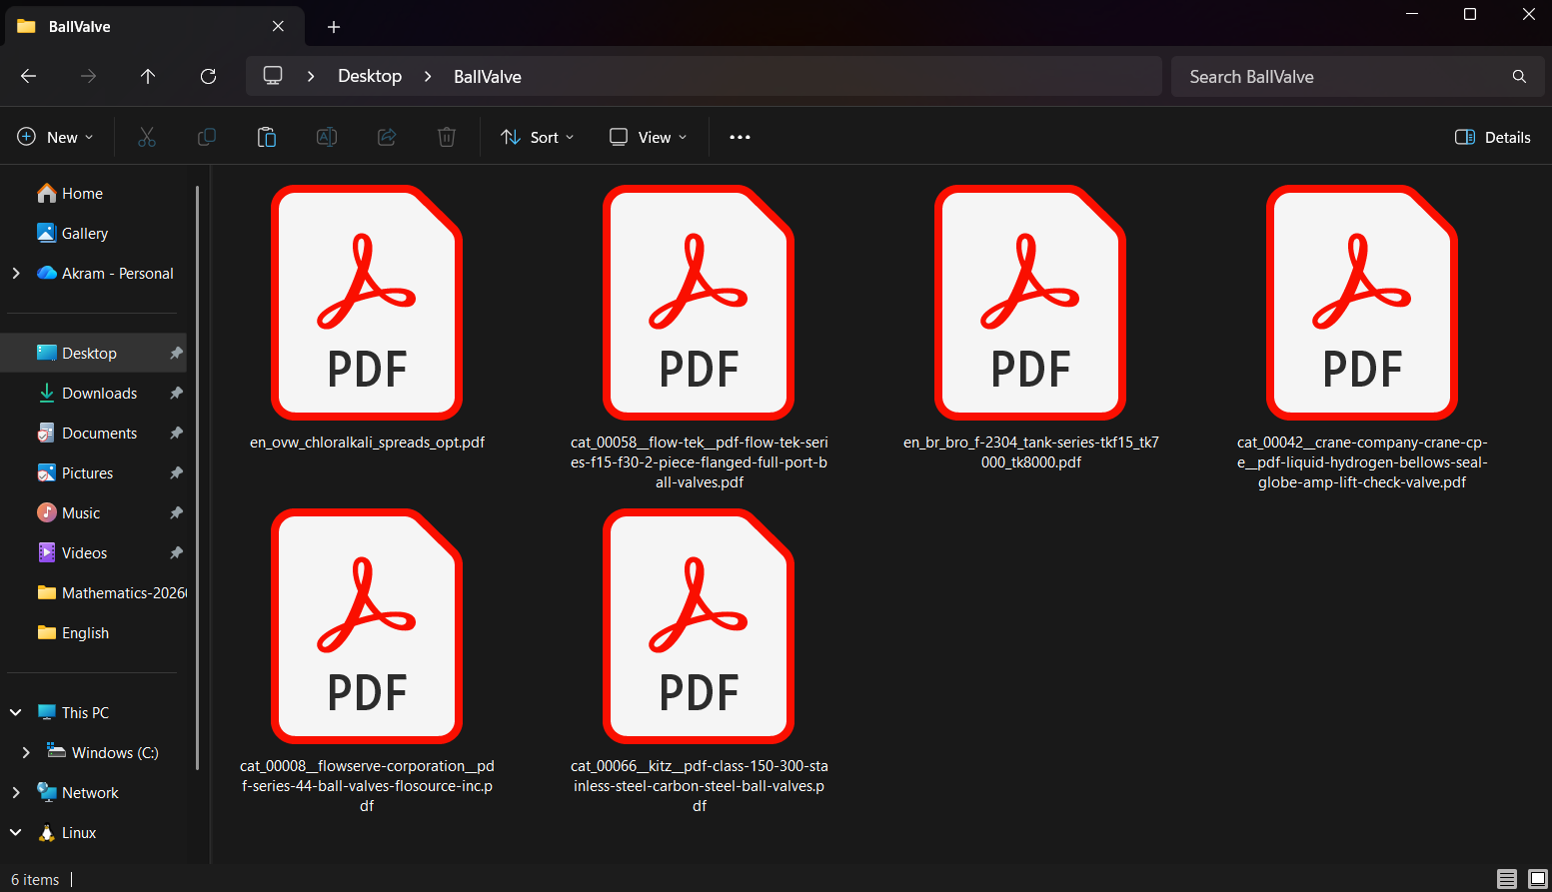
Task: Open the Sort options dropdown
Action: pos(538,137)
